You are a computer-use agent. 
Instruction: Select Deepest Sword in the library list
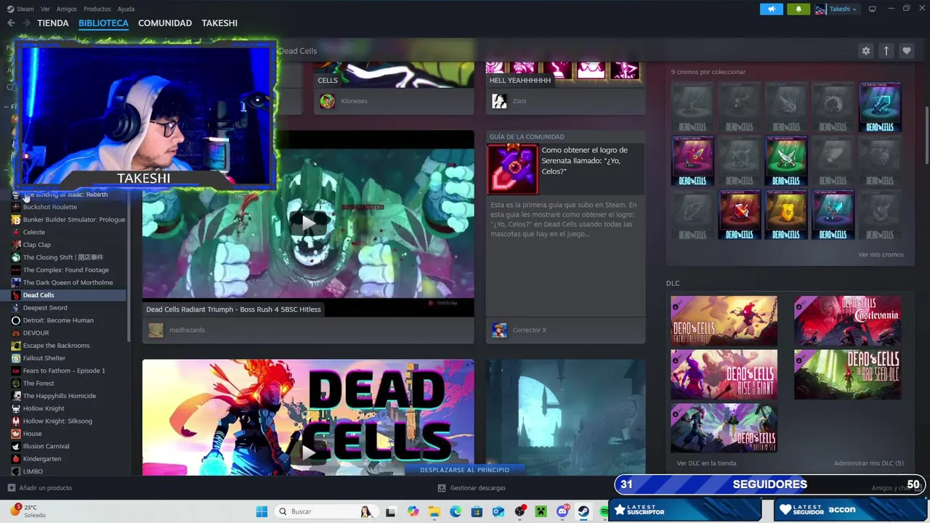point(68,308)
